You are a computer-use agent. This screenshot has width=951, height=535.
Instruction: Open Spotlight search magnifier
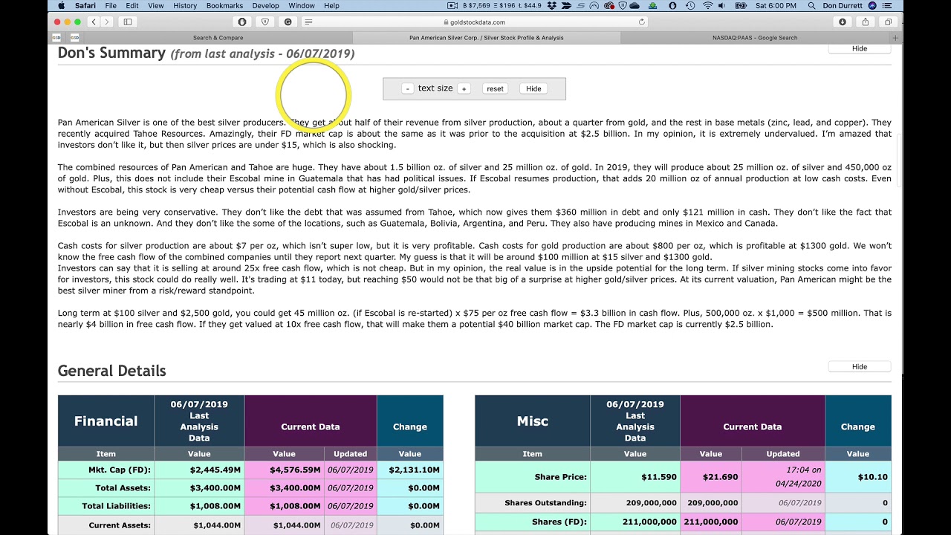pos(812,5)
